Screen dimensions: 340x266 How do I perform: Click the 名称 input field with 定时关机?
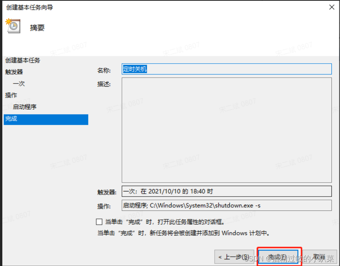tap(227, 69)
